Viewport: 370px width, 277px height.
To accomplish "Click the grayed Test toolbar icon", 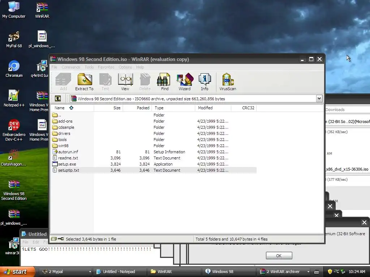I will coord(105,82).
